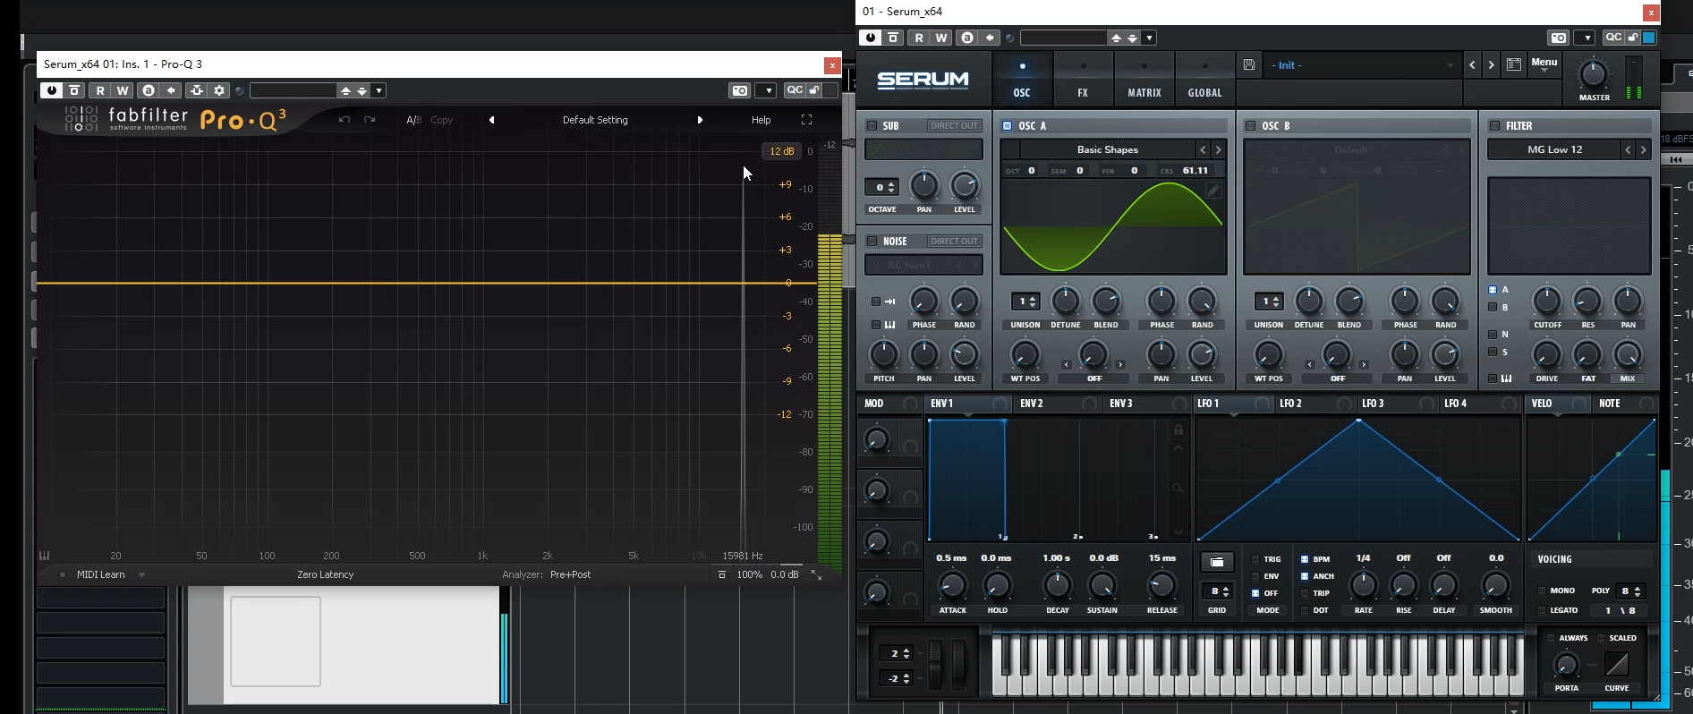Toggle Serum window power button

871,38
